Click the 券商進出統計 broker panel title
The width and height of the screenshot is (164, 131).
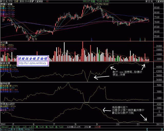click(x=8, y=104)
